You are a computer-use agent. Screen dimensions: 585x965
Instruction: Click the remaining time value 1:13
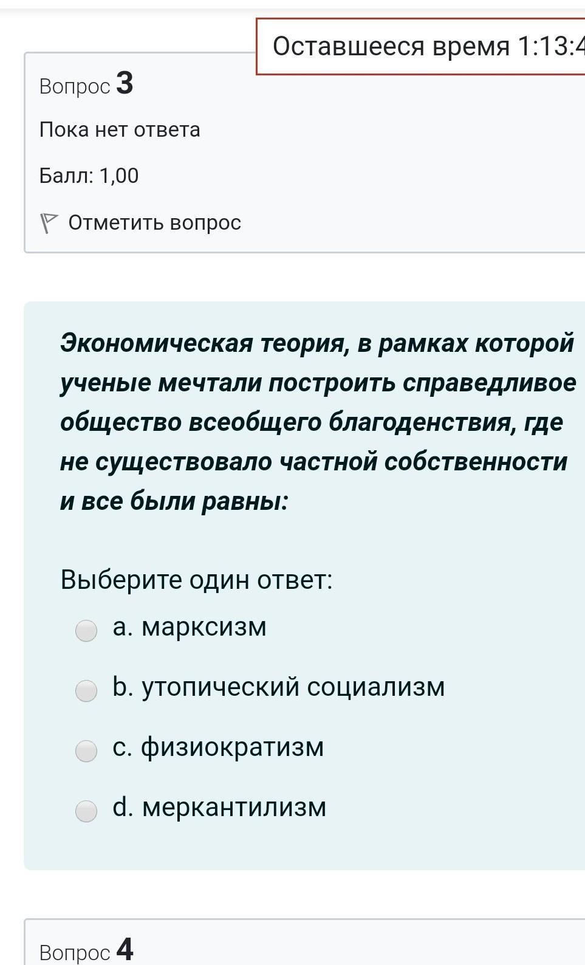click(550, 47)
